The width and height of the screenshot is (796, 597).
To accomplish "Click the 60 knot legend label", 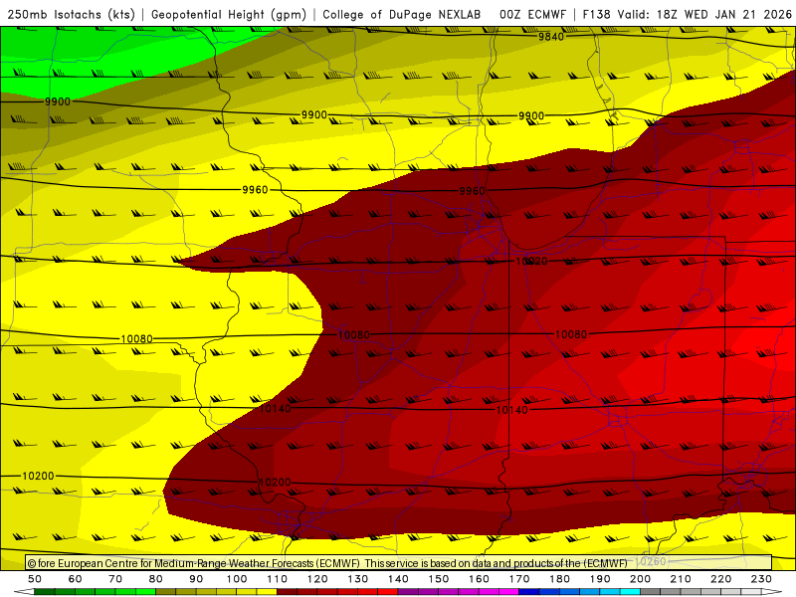I will coord(76,579).
